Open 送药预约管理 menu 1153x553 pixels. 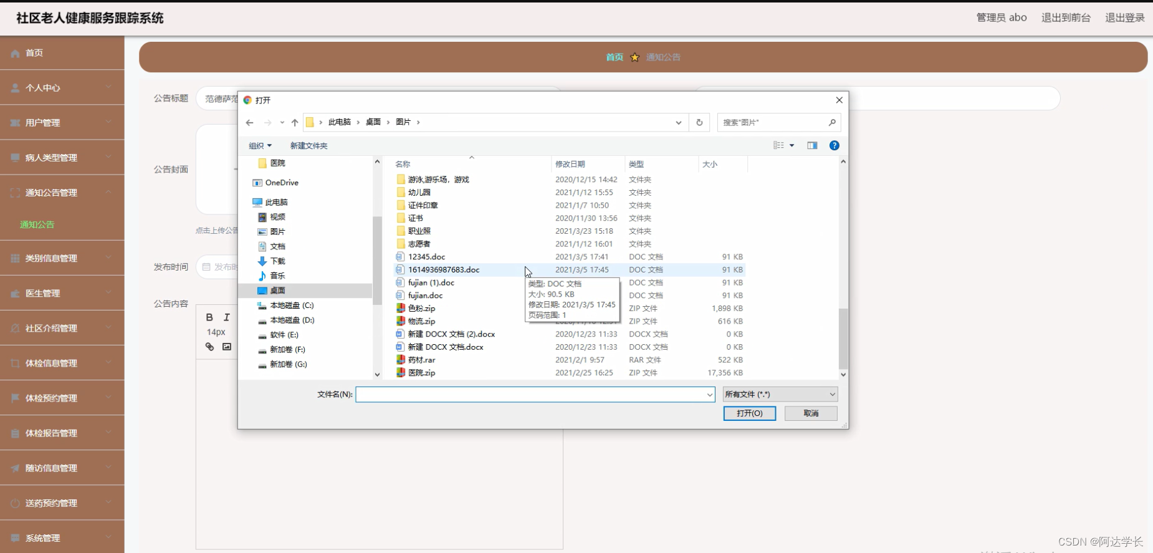62,503
